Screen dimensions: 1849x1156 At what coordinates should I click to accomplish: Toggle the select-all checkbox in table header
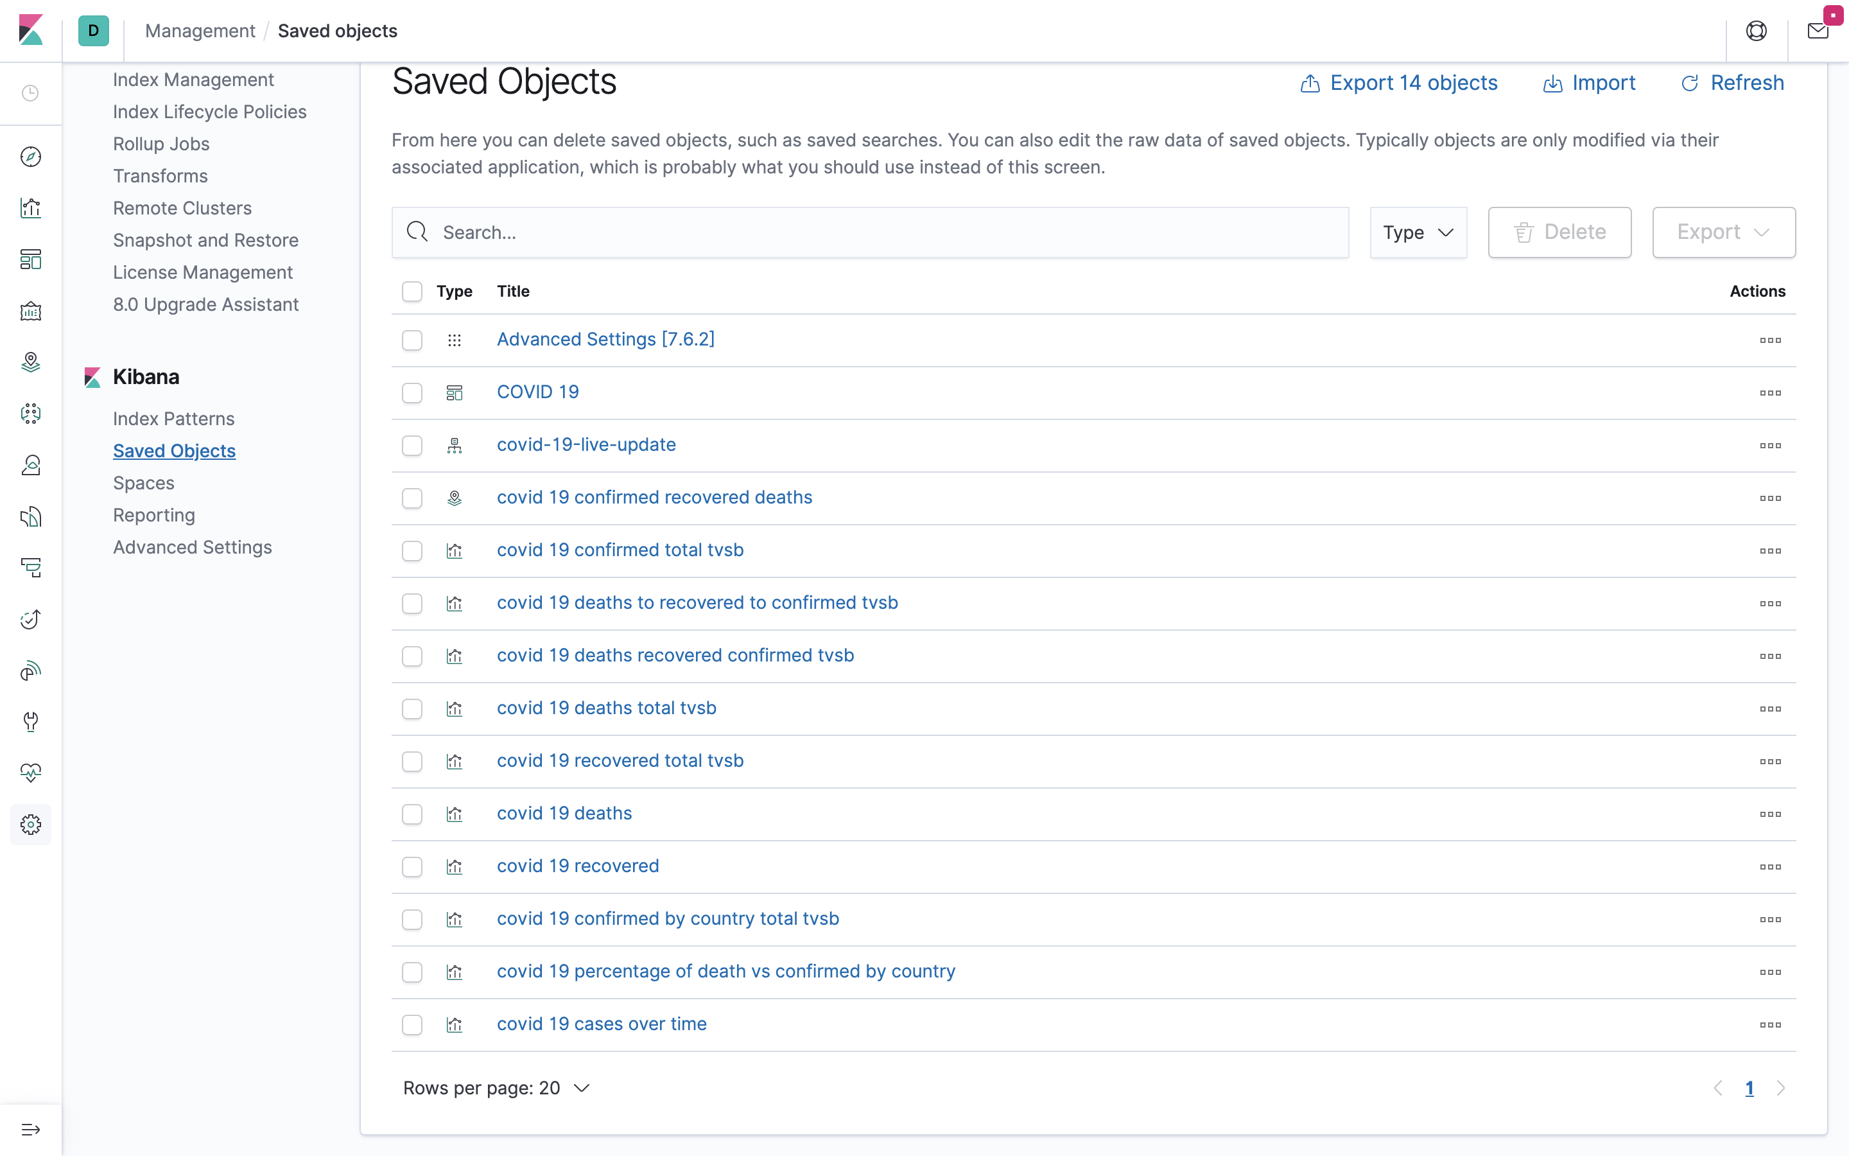tap(412, 292)
